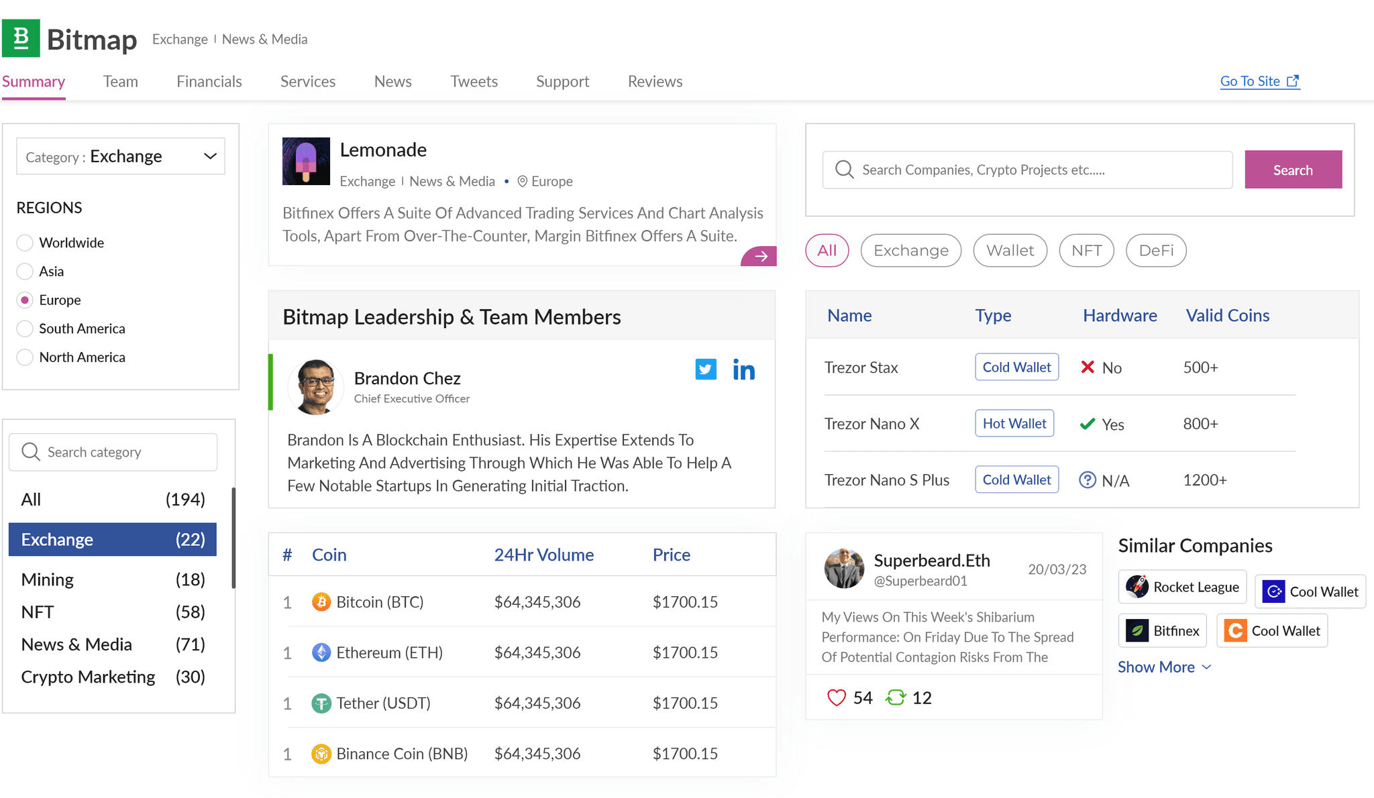Open Brandon Chez's Twitter profile icon
1374x798 pixels.
click(x=705, y=369)
